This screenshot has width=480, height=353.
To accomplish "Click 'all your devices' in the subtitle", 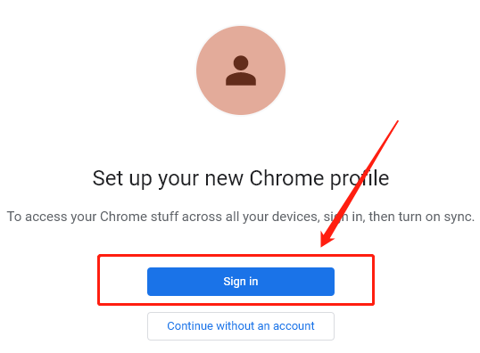I will point(272,217).
